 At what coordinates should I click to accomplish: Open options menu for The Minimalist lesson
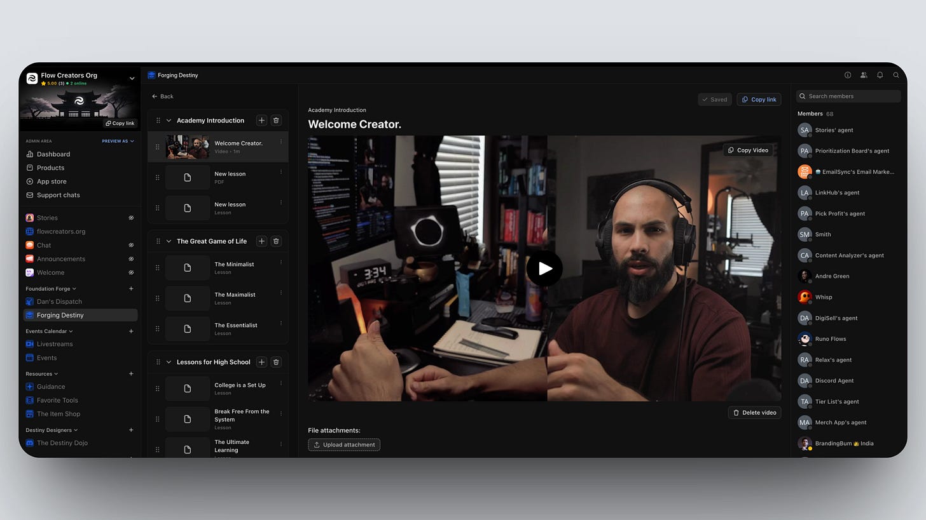point(281,263)
